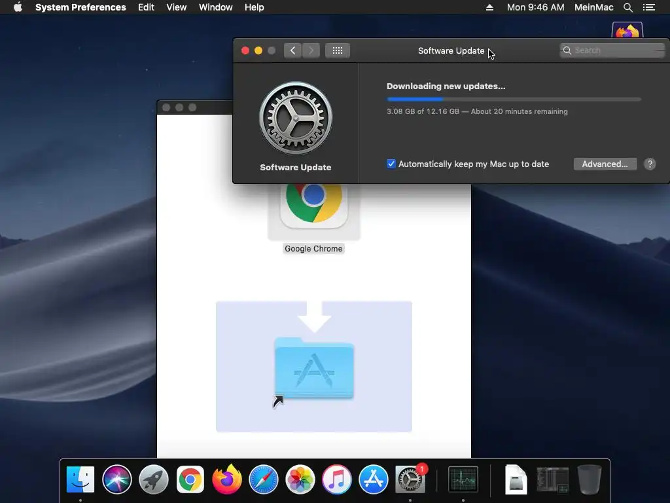Open the minimized window thumbnail in Dock
Viewport: 670px width, 503px height.
(552, 479)
